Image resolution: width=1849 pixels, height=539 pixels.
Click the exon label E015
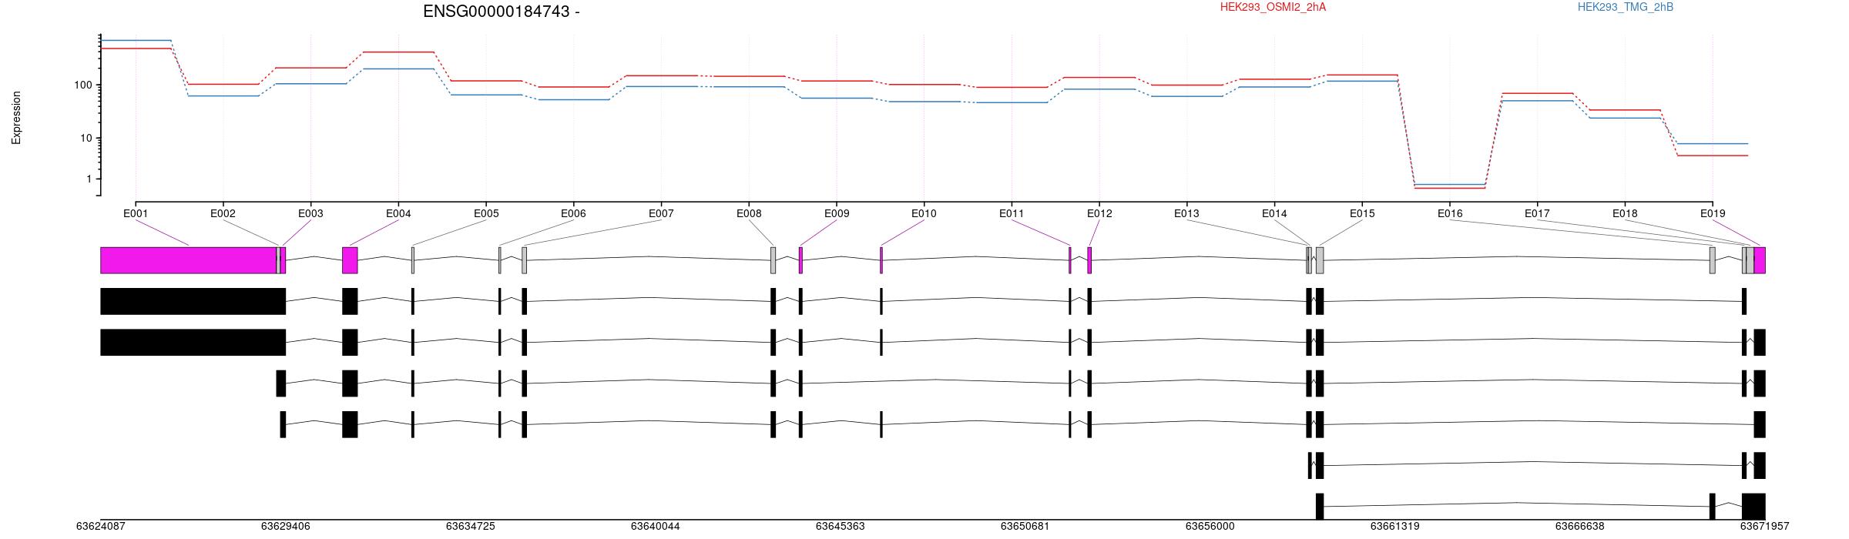tap(1362, 213)
